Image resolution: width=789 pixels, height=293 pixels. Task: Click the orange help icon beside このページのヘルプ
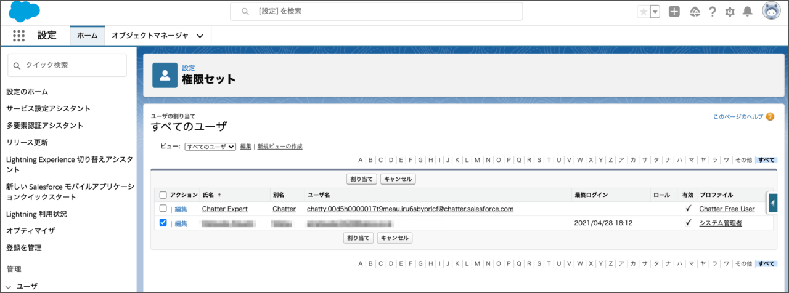click(x=770, y=116)
